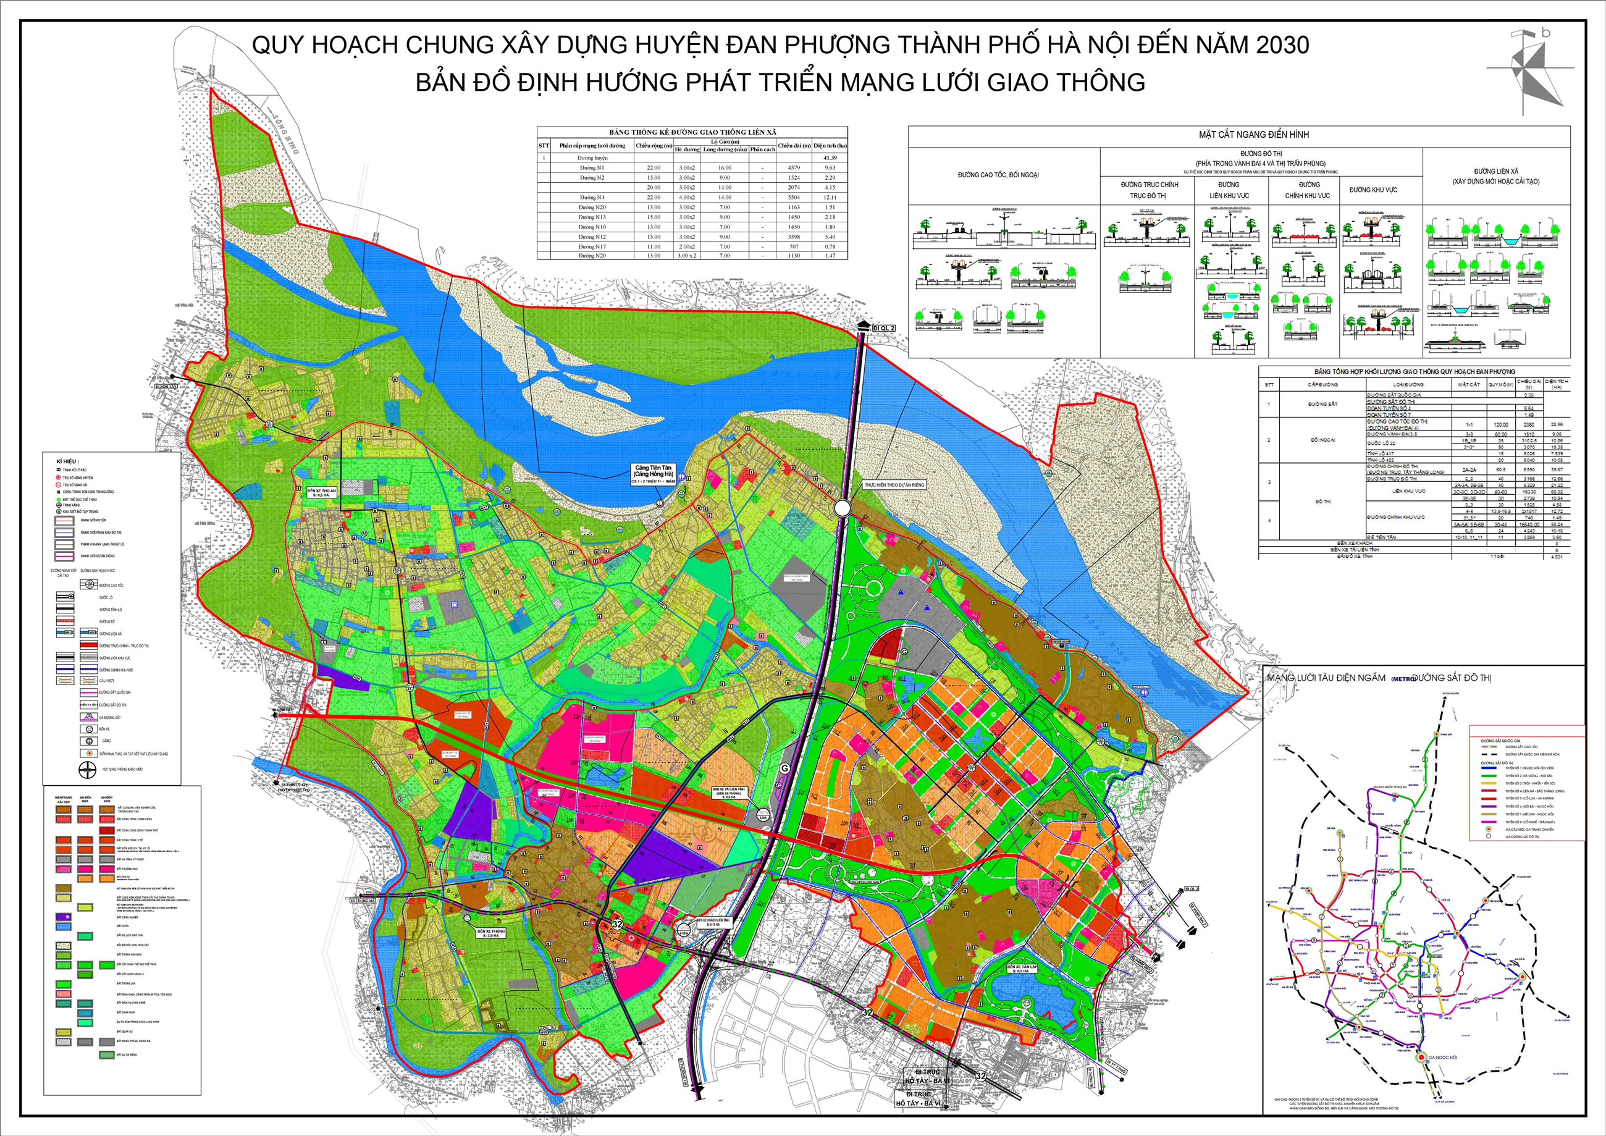Click the Trạm xử lý rác legend symbol

[x=59, y=470]
